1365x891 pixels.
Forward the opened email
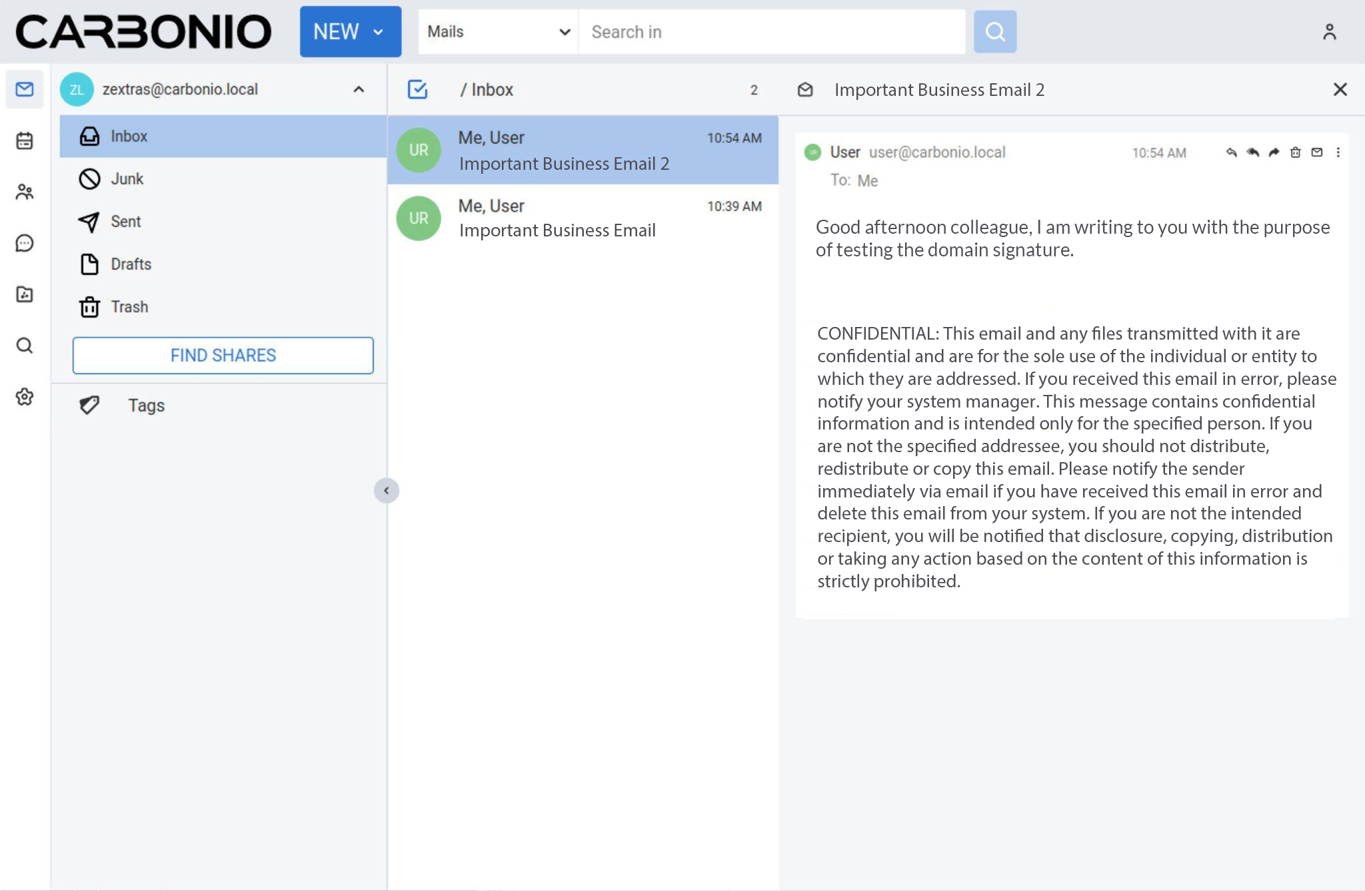(x=1273, y=152)
